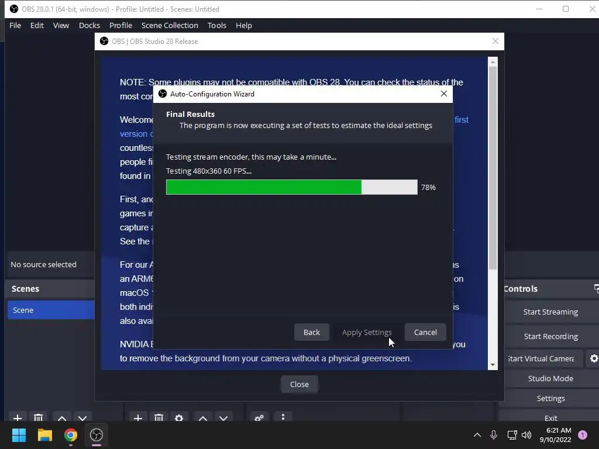Viewport: 599px width, 449px height.
Task: Click Apply Settings in the wizard
Action: [367, 332]
